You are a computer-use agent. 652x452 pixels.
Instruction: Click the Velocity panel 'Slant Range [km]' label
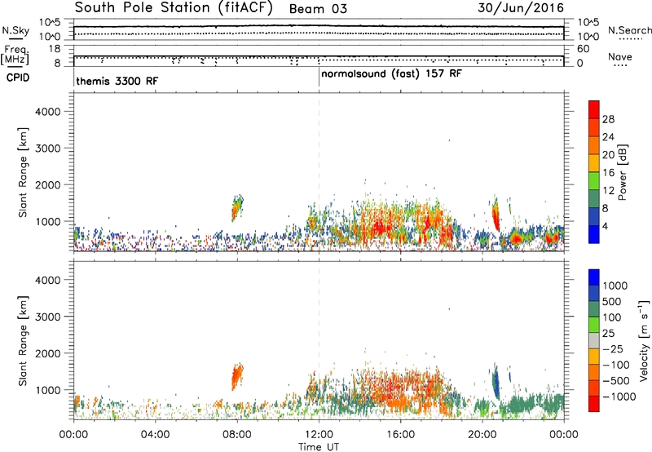point(23,341)
